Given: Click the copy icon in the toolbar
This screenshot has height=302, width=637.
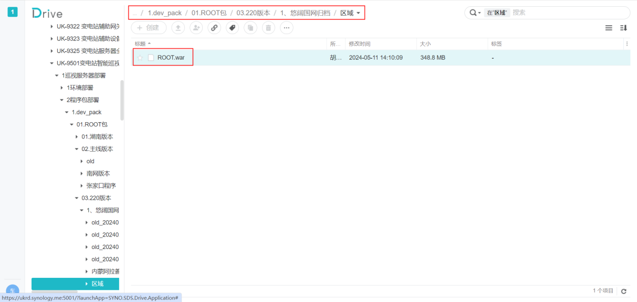Looking at the screenshot, I should [250, 28].
